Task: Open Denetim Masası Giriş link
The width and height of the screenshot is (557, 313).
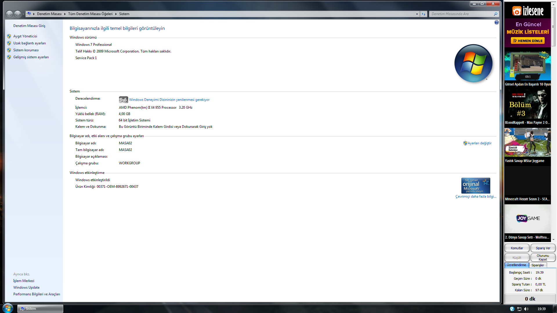Action: (29, 26)
